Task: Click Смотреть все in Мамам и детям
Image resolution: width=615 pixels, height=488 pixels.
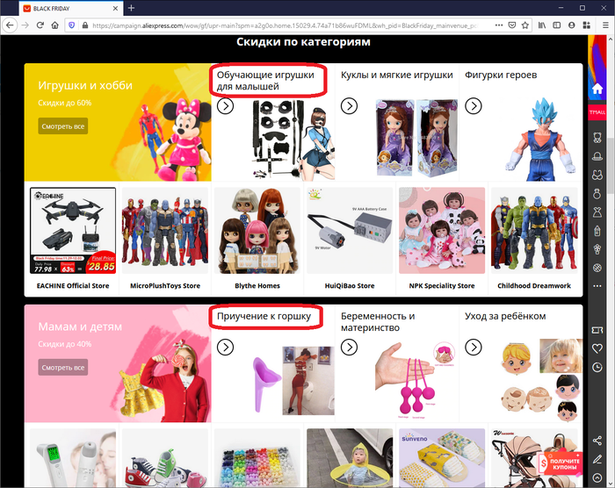Action: (62, 367)
